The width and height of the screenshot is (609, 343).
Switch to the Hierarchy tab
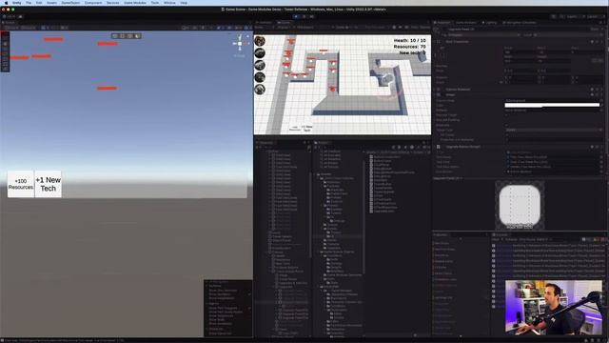pos(265,143)
